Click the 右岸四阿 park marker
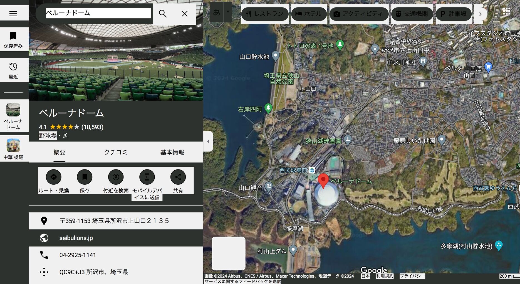Screen dimensions: 520x284 tap(268, 108)
